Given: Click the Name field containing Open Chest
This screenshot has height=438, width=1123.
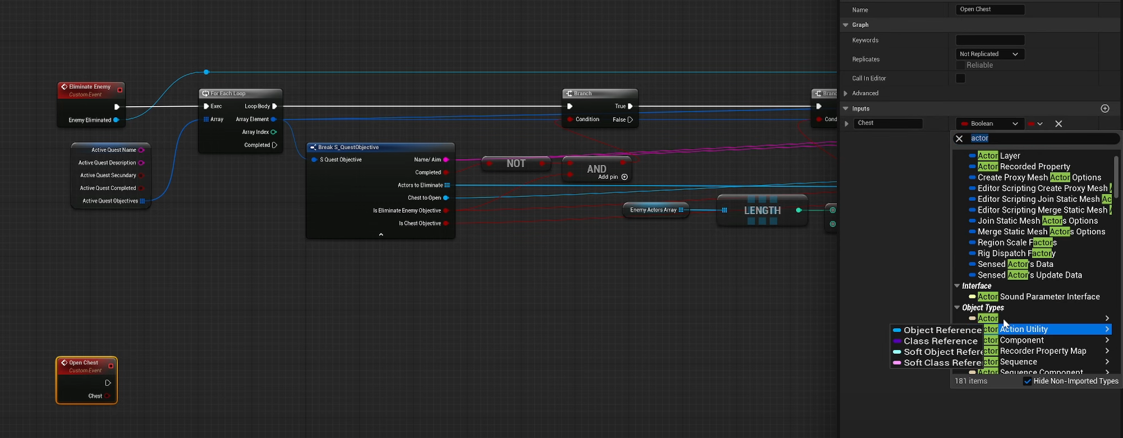Looking at the screenshot, I should pos(990,10).
